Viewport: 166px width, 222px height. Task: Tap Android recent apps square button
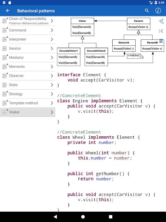click(111, 217)
